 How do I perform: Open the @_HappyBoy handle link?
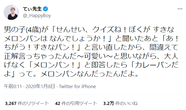37,15
